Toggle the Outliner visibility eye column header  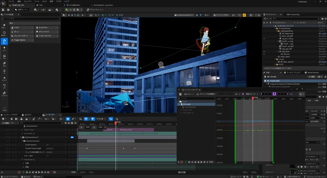[x=264, y=23]
